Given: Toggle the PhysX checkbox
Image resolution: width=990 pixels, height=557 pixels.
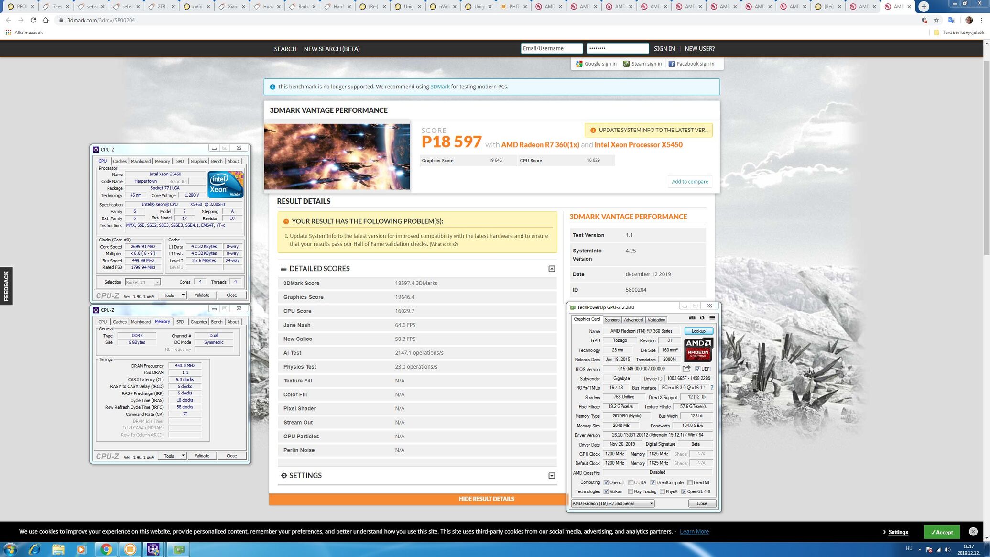Looking at the screenshot, I should (662, 491).
